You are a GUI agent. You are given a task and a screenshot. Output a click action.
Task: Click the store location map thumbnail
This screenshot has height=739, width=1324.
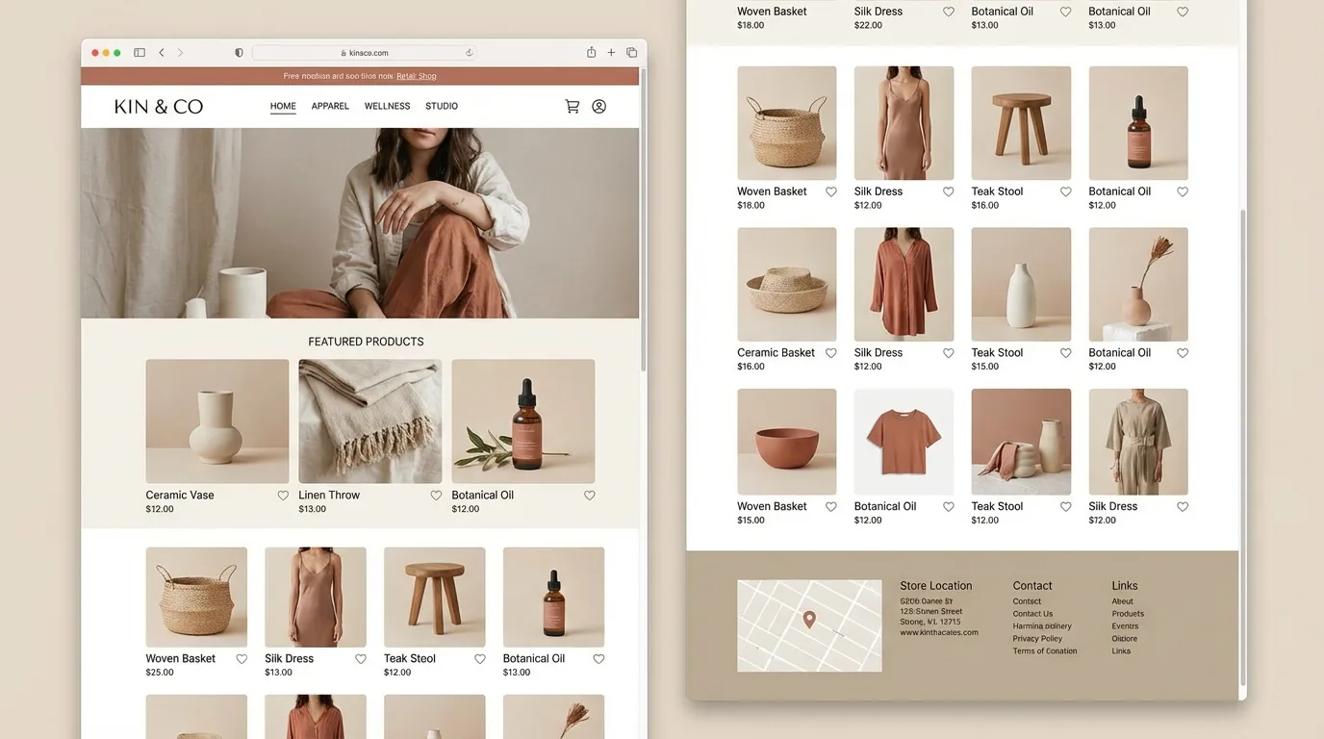pos(809,624)
